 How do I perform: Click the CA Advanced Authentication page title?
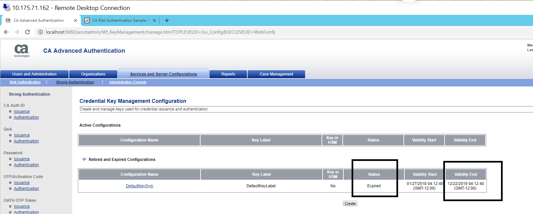84,51
